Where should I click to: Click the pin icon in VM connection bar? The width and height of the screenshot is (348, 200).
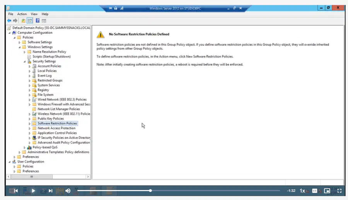coord(110,8)
